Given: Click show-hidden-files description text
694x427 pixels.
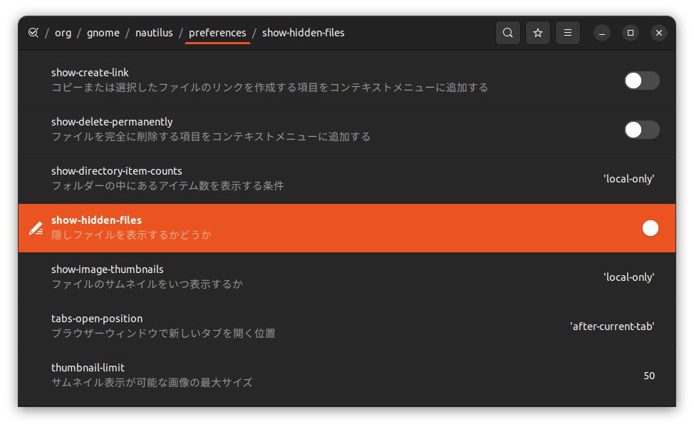Looking at the screenshot, I should click(131, 235).
